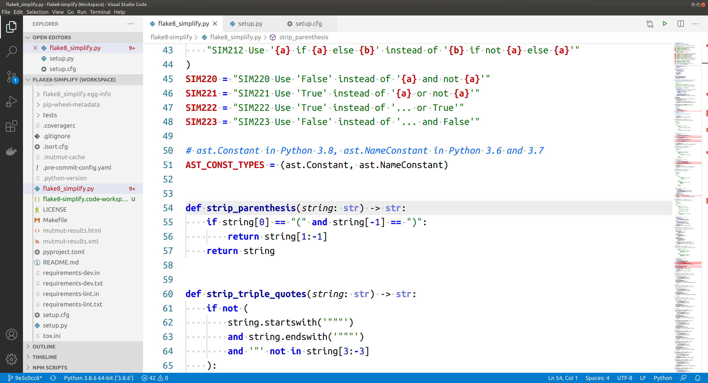Split the editor
The width and height of the screenshot is (708, 383).
680,24
